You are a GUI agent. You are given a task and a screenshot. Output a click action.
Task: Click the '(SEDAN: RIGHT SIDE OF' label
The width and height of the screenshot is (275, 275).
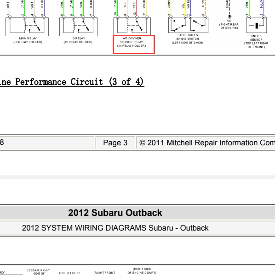[x=39, y=272]
